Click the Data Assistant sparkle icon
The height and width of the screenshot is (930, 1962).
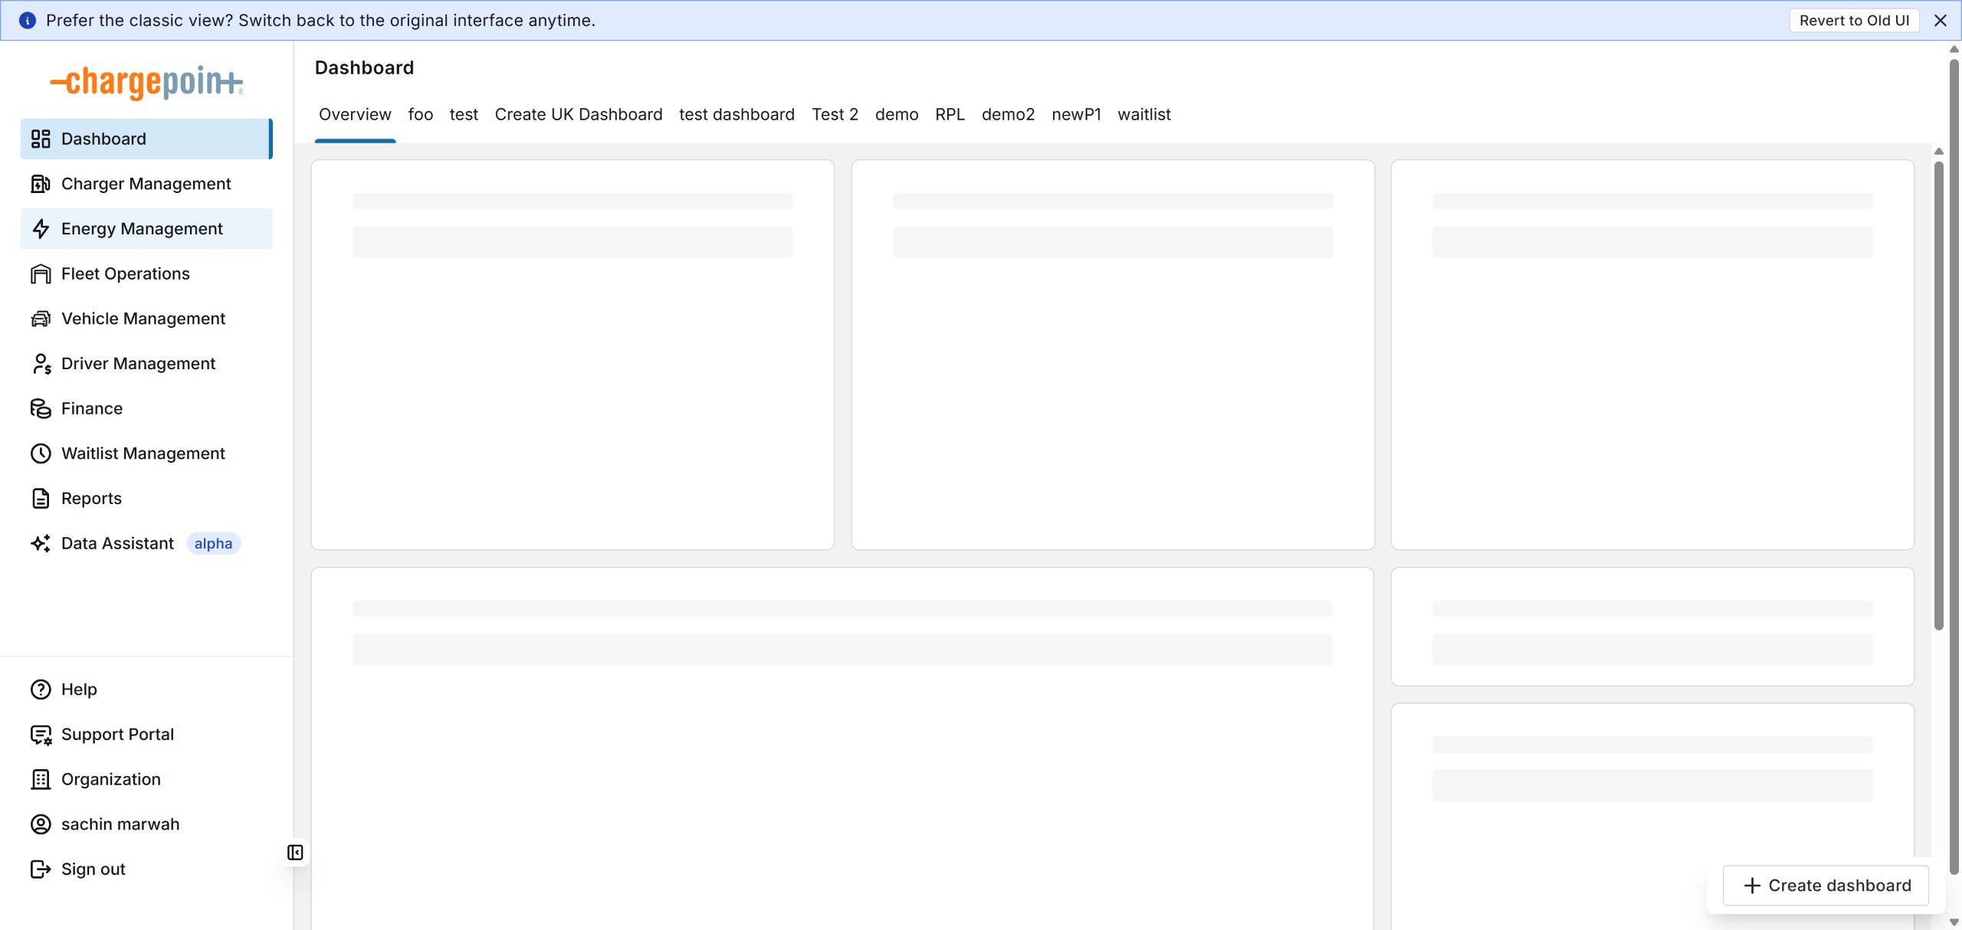tap(41, 543)
